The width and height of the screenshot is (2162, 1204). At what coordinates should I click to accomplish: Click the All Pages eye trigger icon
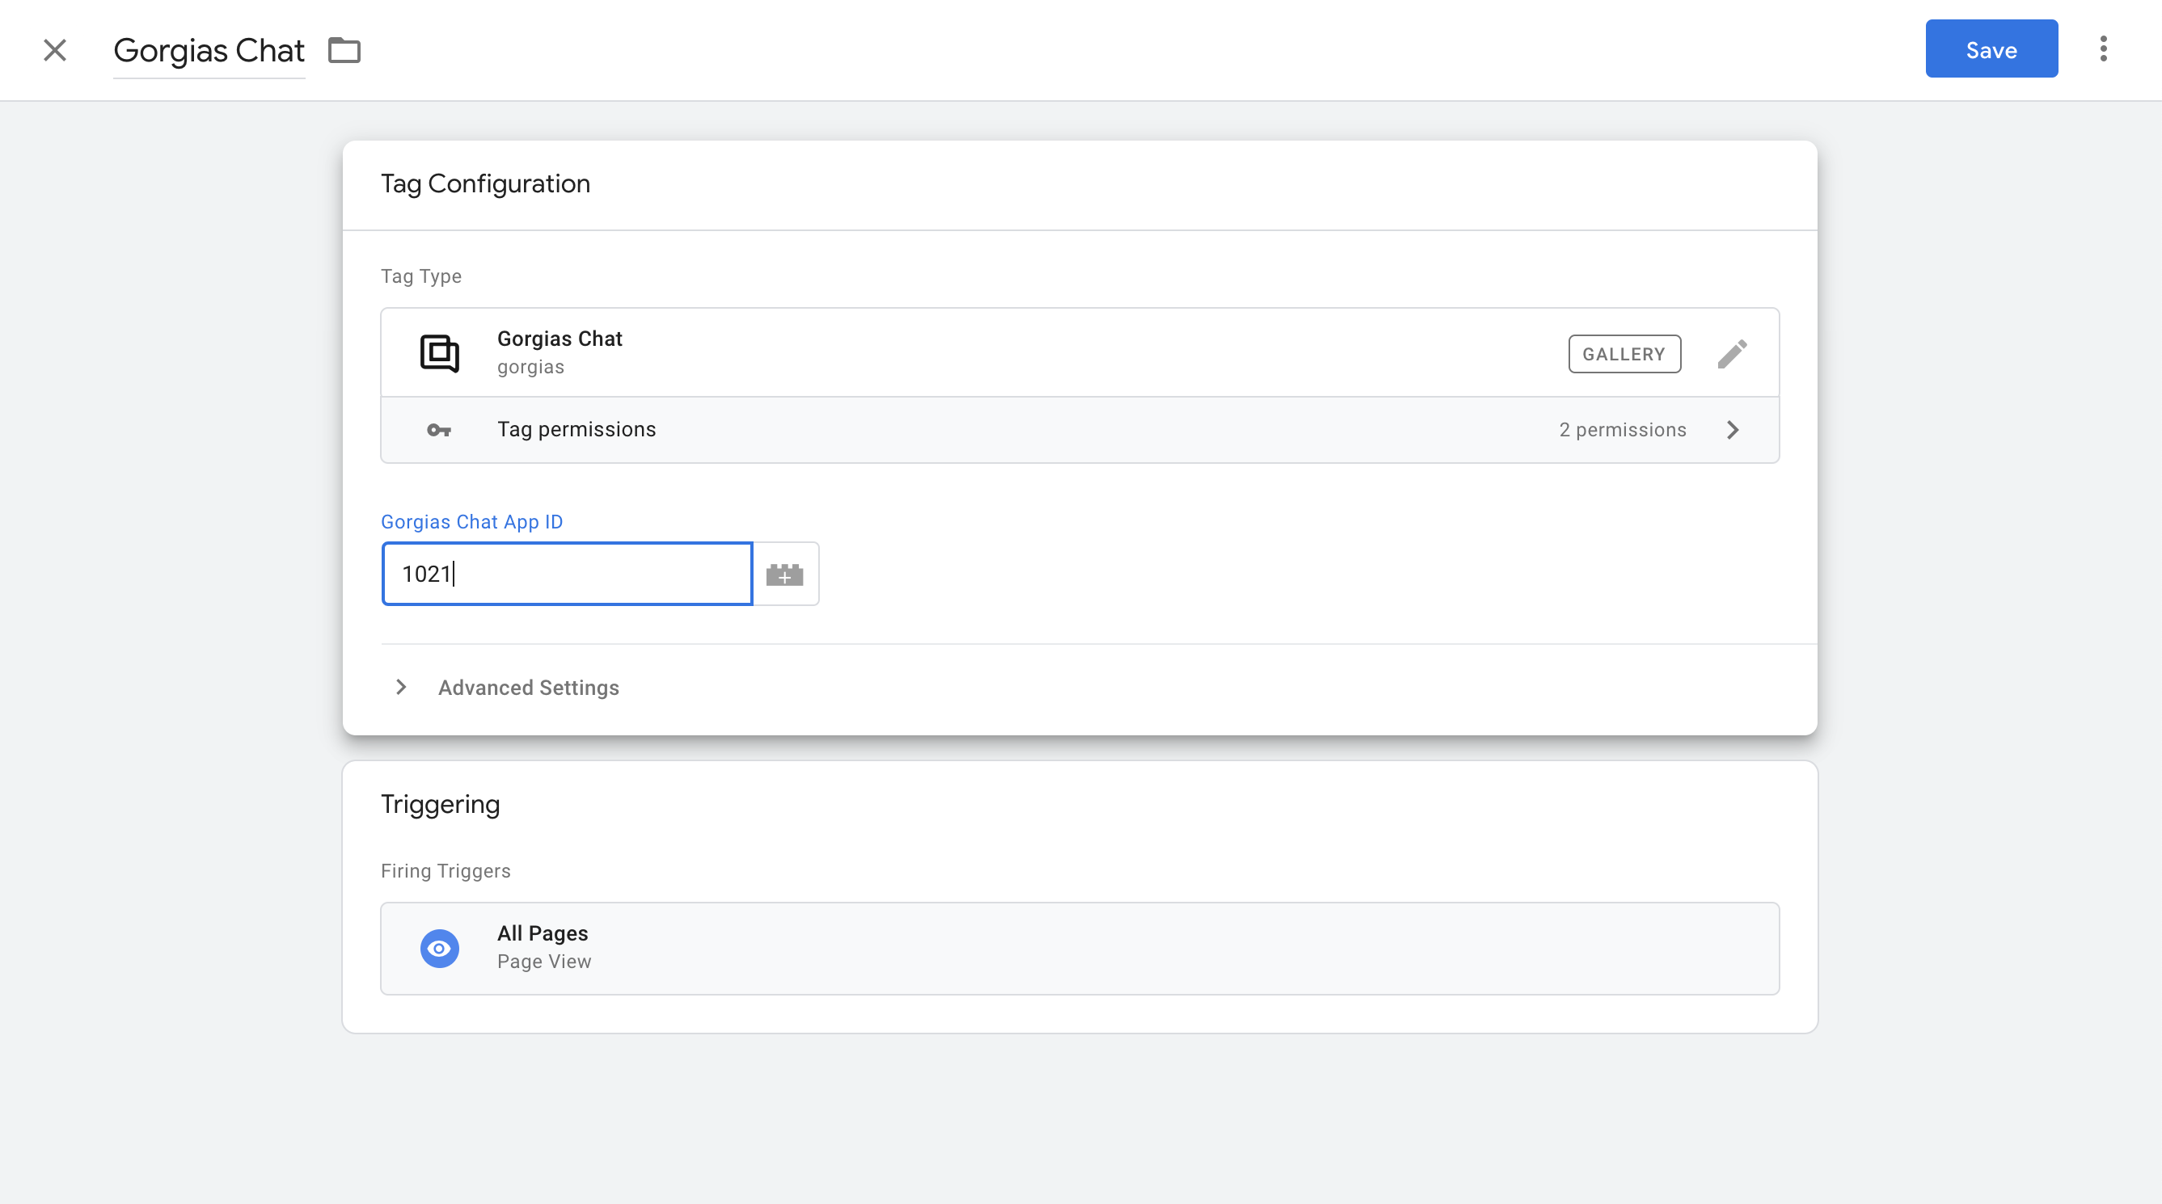tap(439, 948)
